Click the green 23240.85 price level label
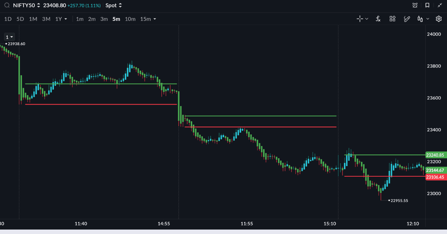Viewport: 447px width, 234px height. [x=435, y=155]
